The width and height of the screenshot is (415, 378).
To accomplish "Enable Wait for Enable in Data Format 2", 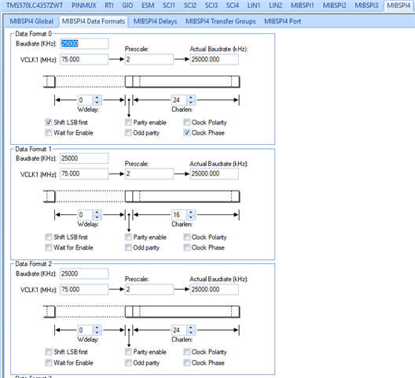I will click(x=49, y=362).
